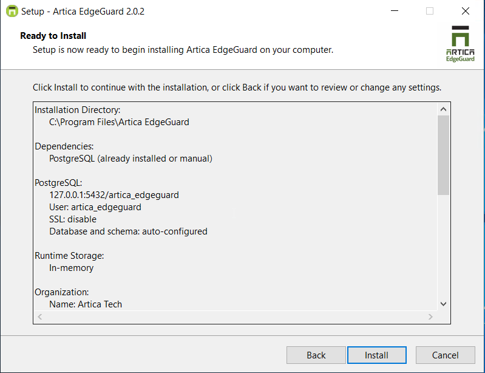
Task: Minimize the setup window
Action: pyautogui.click(x=395, y=11)
